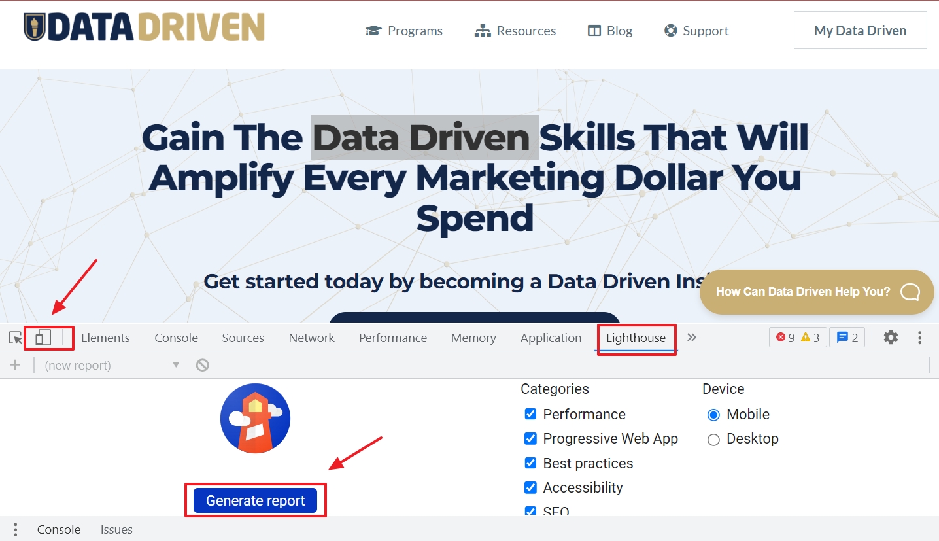Uncheck the Progressive Web App checkbox

point(530,438)
